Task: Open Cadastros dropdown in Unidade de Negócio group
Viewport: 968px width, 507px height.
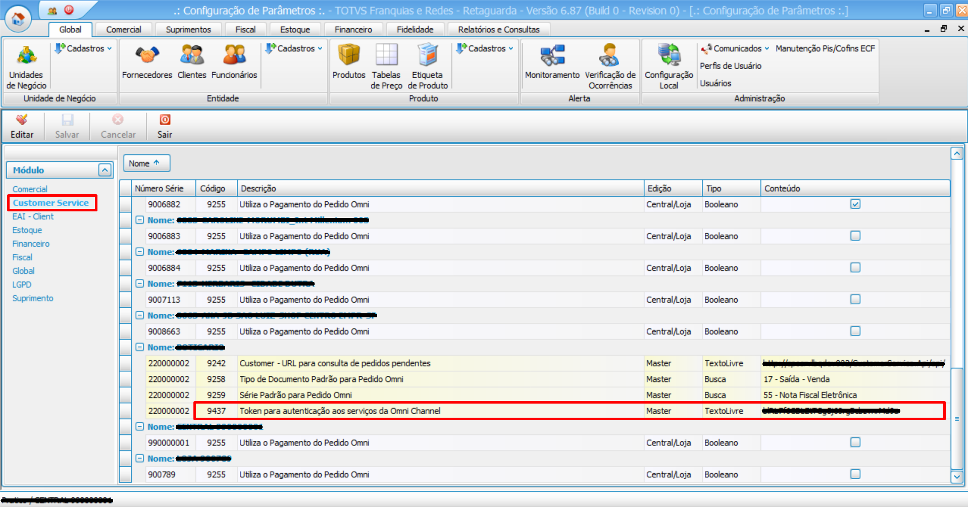Action: 83,48
